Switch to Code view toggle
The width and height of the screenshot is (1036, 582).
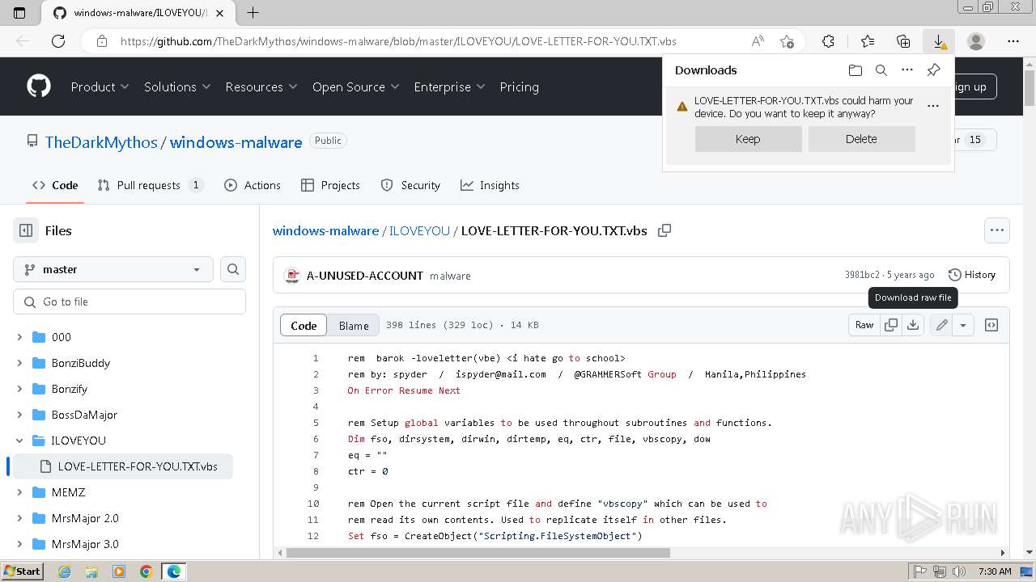(304, 325)
